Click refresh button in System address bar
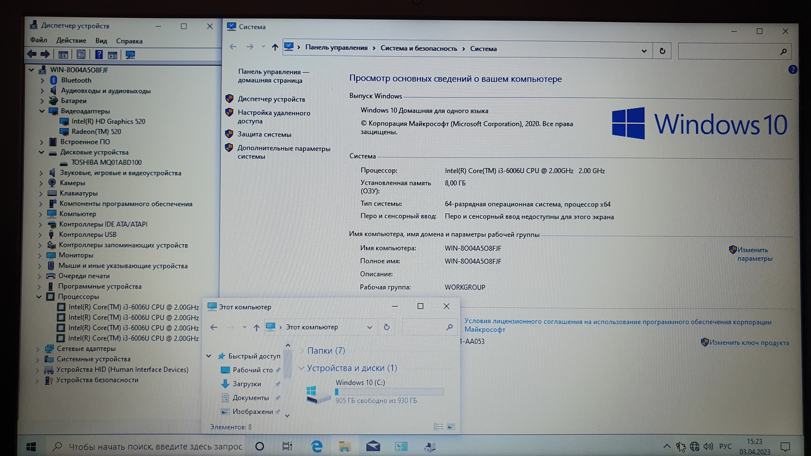811x456 pixels. (662, 51)
